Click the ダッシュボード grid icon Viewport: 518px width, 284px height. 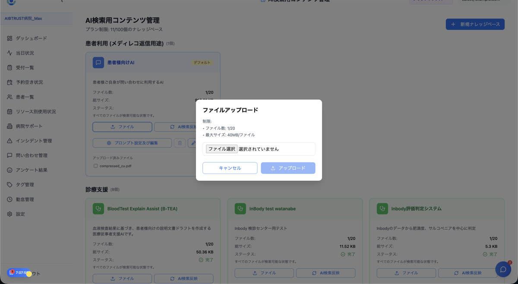tap(9, 38)
